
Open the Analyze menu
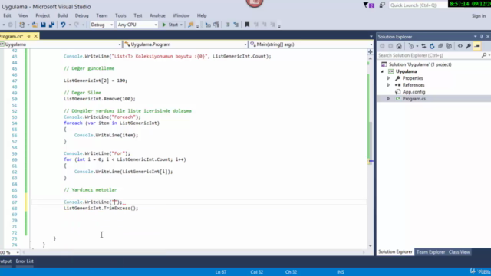[157, 15]
